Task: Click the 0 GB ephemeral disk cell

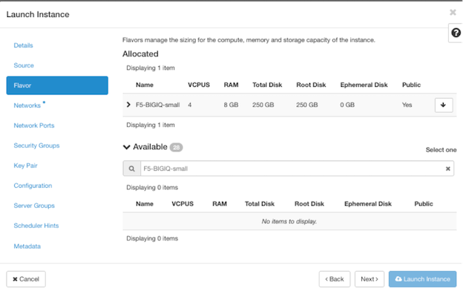Action: tap(347, 105)
